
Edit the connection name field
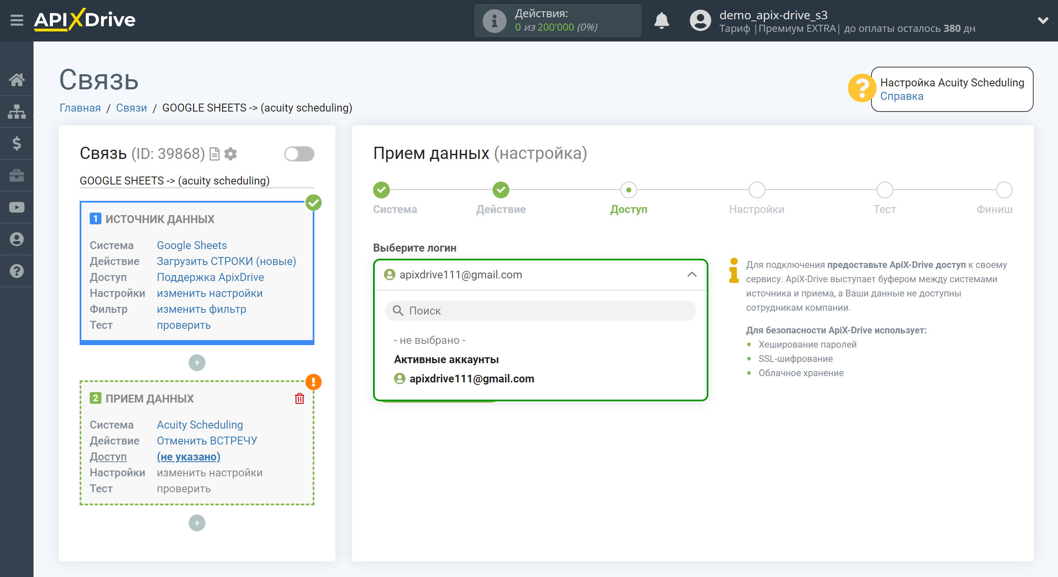(197, 181)
